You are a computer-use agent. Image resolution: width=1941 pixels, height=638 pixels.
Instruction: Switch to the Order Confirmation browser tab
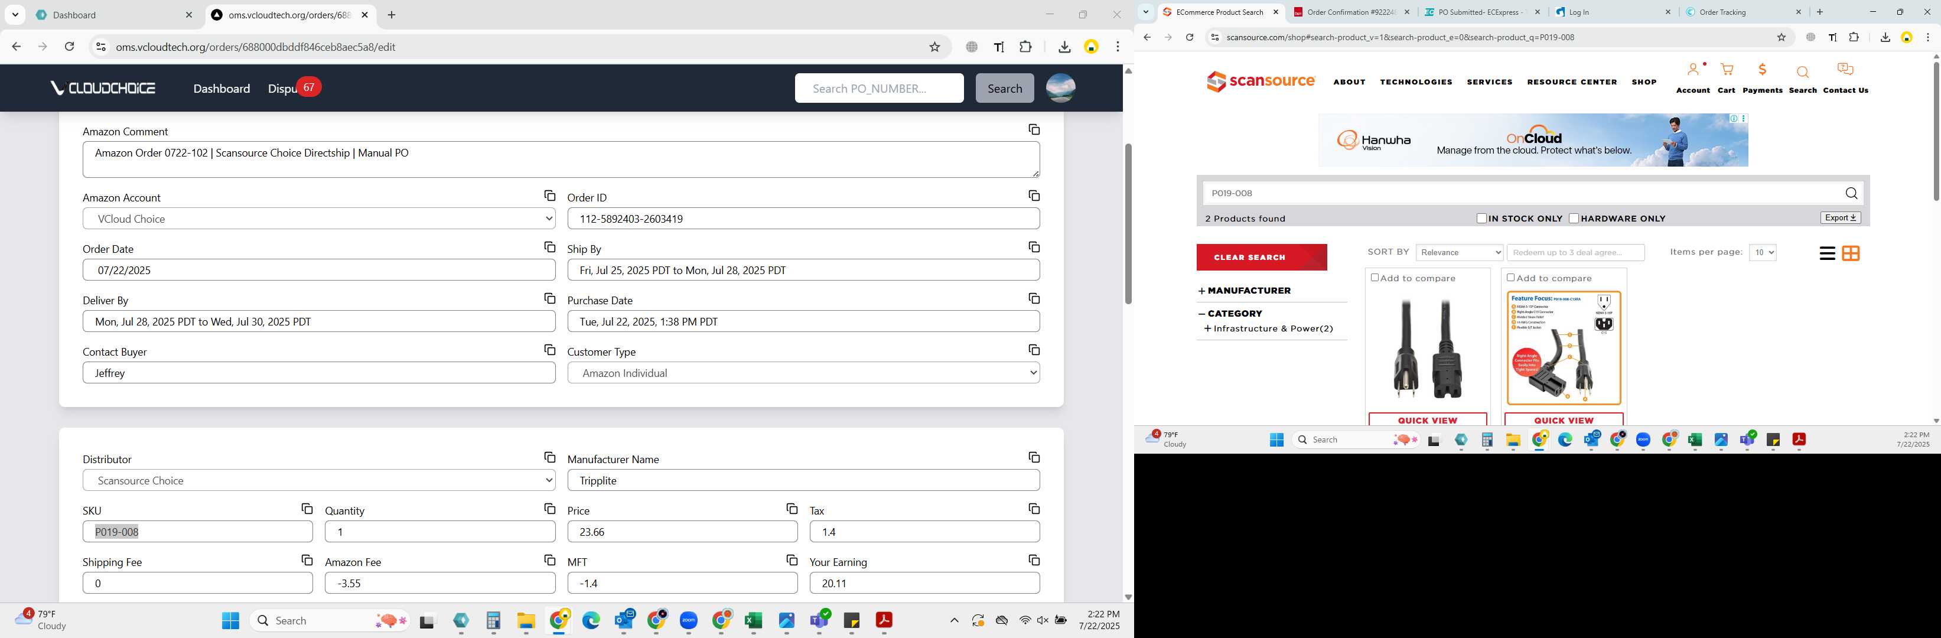[1350, 12]
